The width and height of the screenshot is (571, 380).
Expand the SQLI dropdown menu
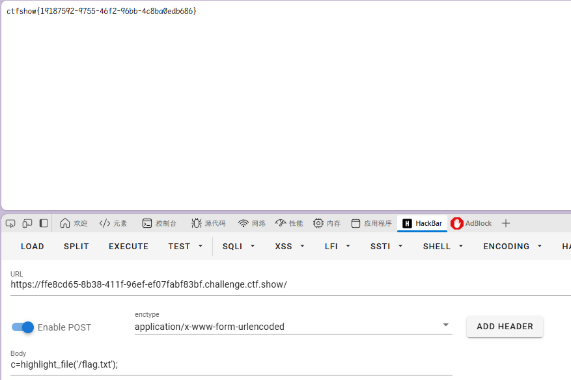[x=238, y=247]
